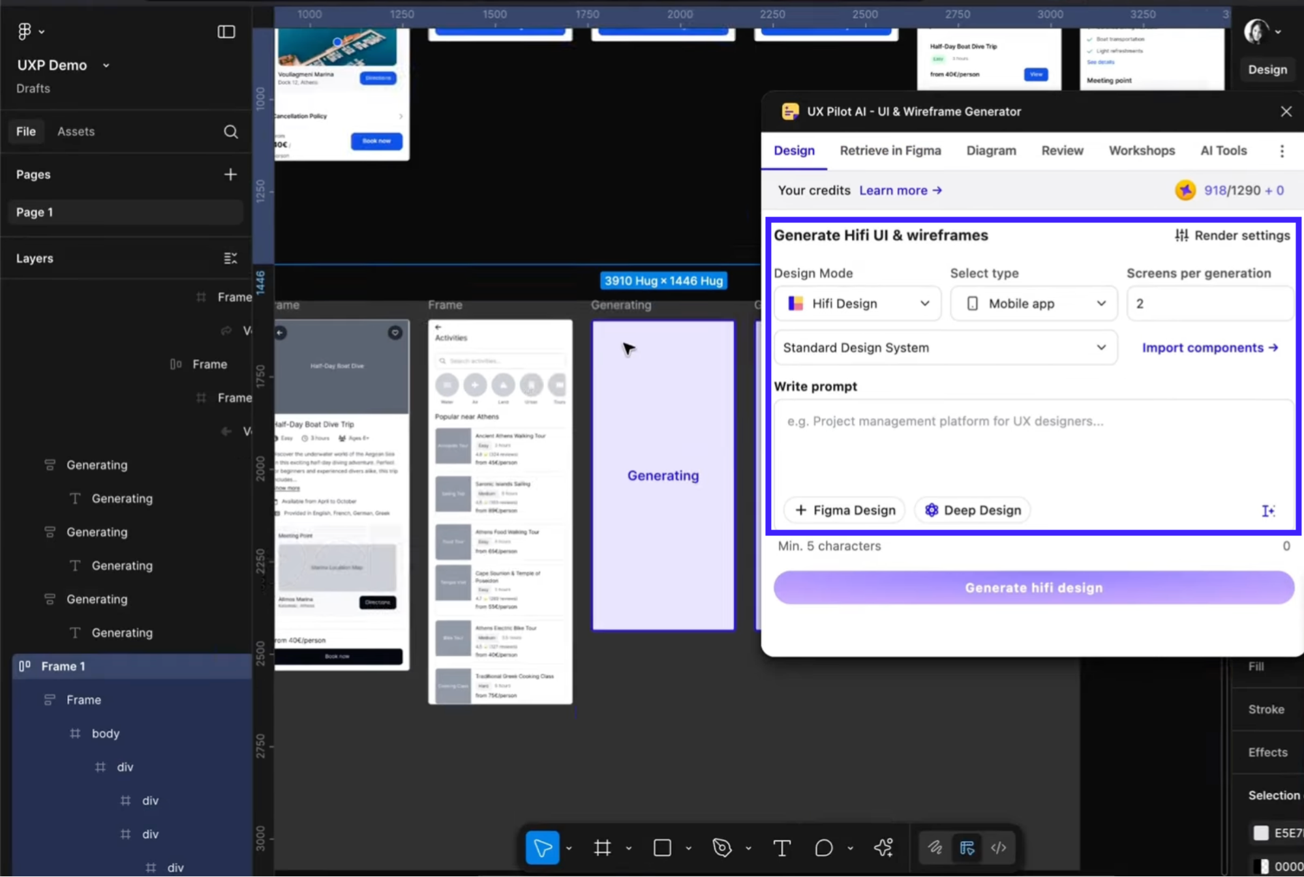Toggle the sidebar panel layout icon
Image resolution: width=1304 pixels, height=877 pixels.
(x=226, y=31)
